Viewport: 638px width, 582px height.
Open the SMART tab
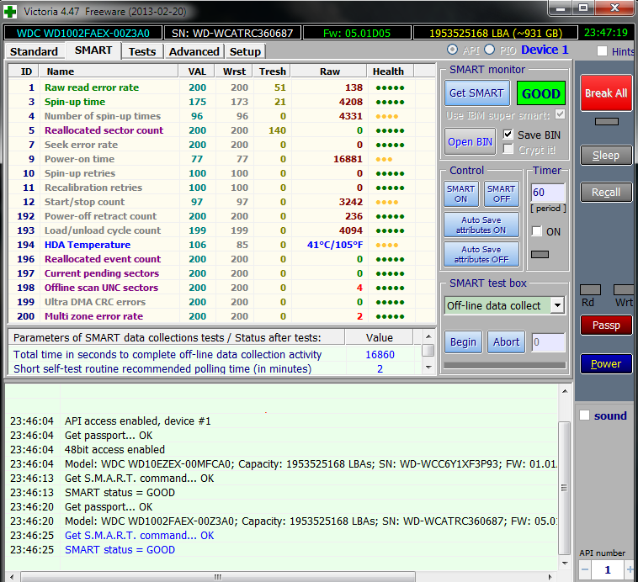[x=93, y=50]
